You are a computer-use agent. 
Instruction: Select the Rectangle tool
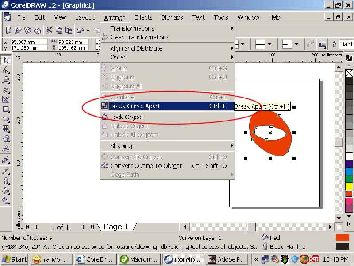click(x=6, y=109)
